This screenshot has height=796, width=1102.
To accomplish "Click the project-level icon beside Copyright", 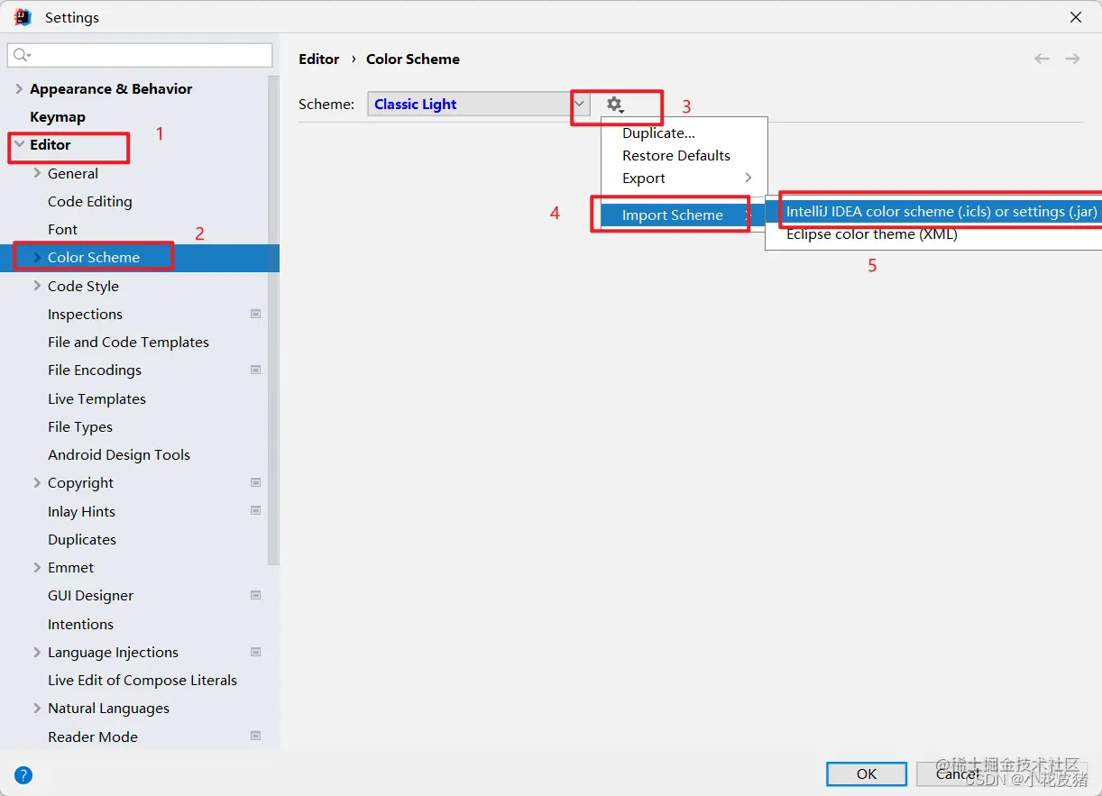I will [x=256, y=482].
